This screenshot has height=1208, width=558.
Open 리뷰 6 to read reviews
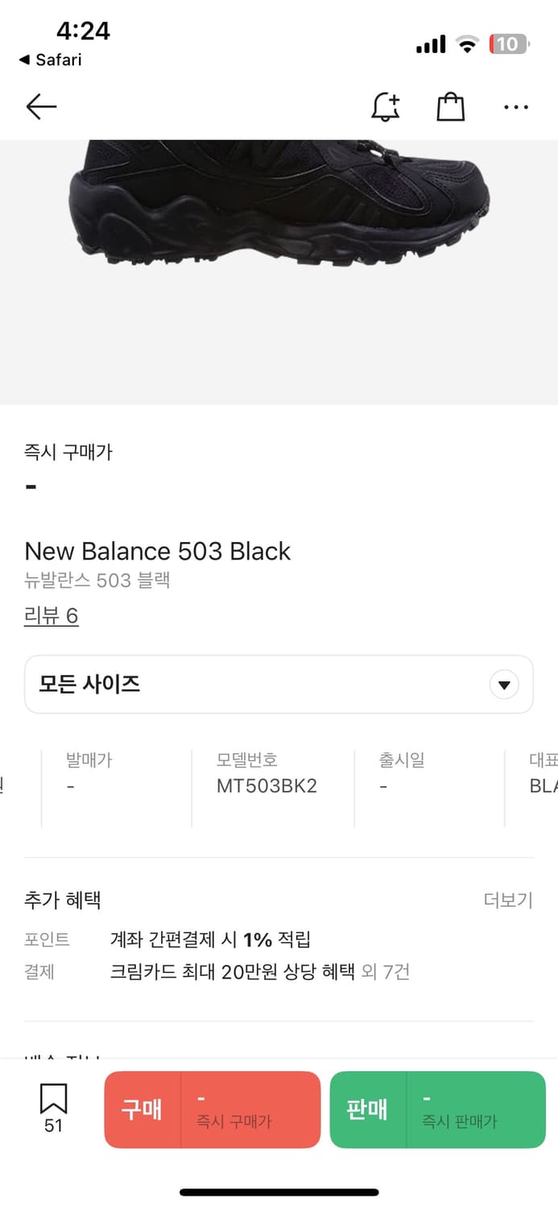[x=52, y=614]
